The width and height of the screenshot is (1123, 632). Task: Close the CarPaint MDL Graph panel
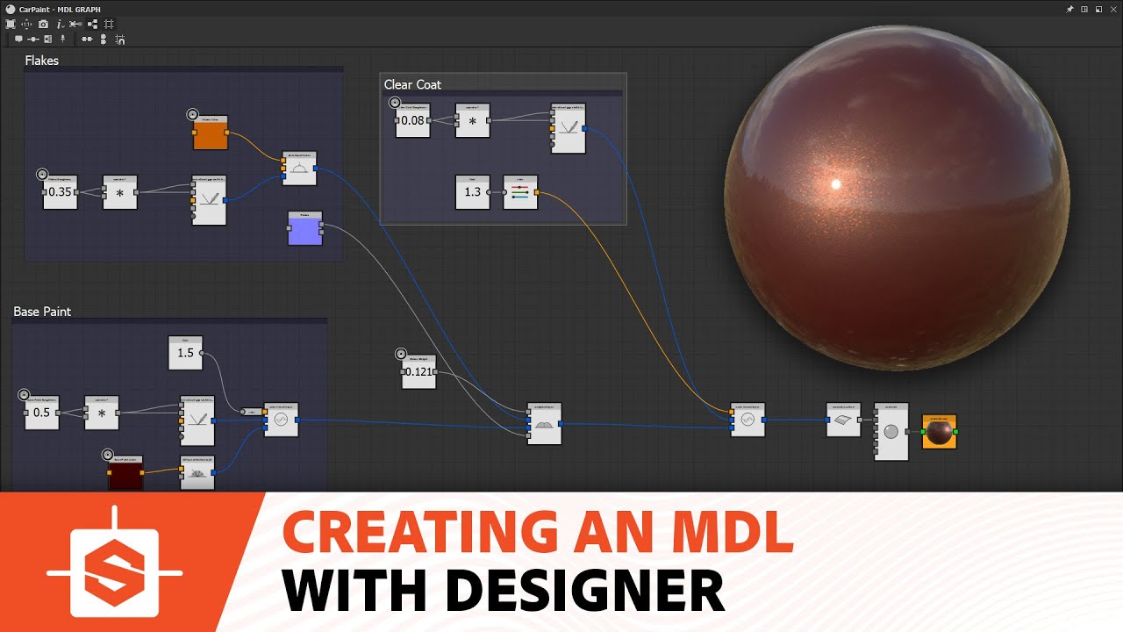pos(1112,9)
